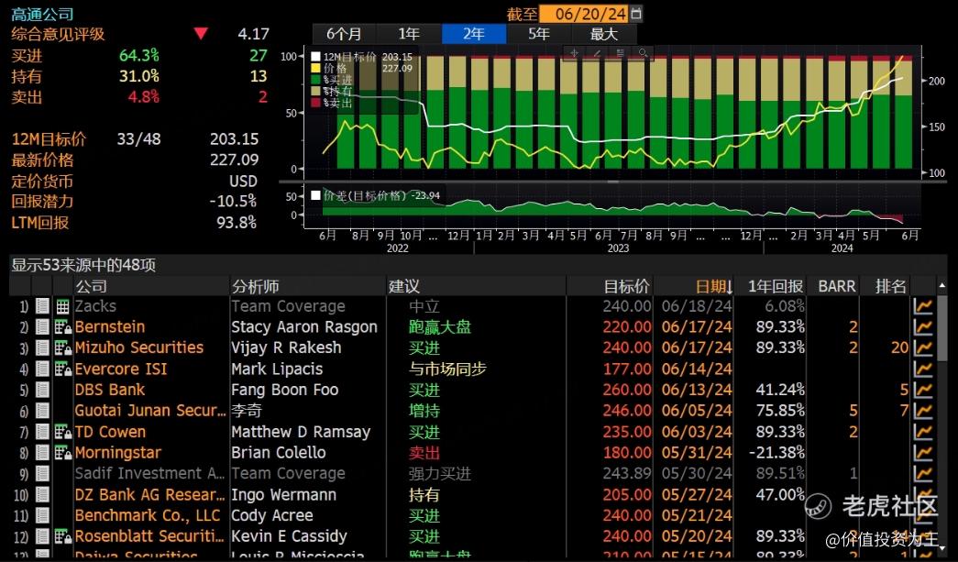Switch chart range to 6个月

[345, 34]
